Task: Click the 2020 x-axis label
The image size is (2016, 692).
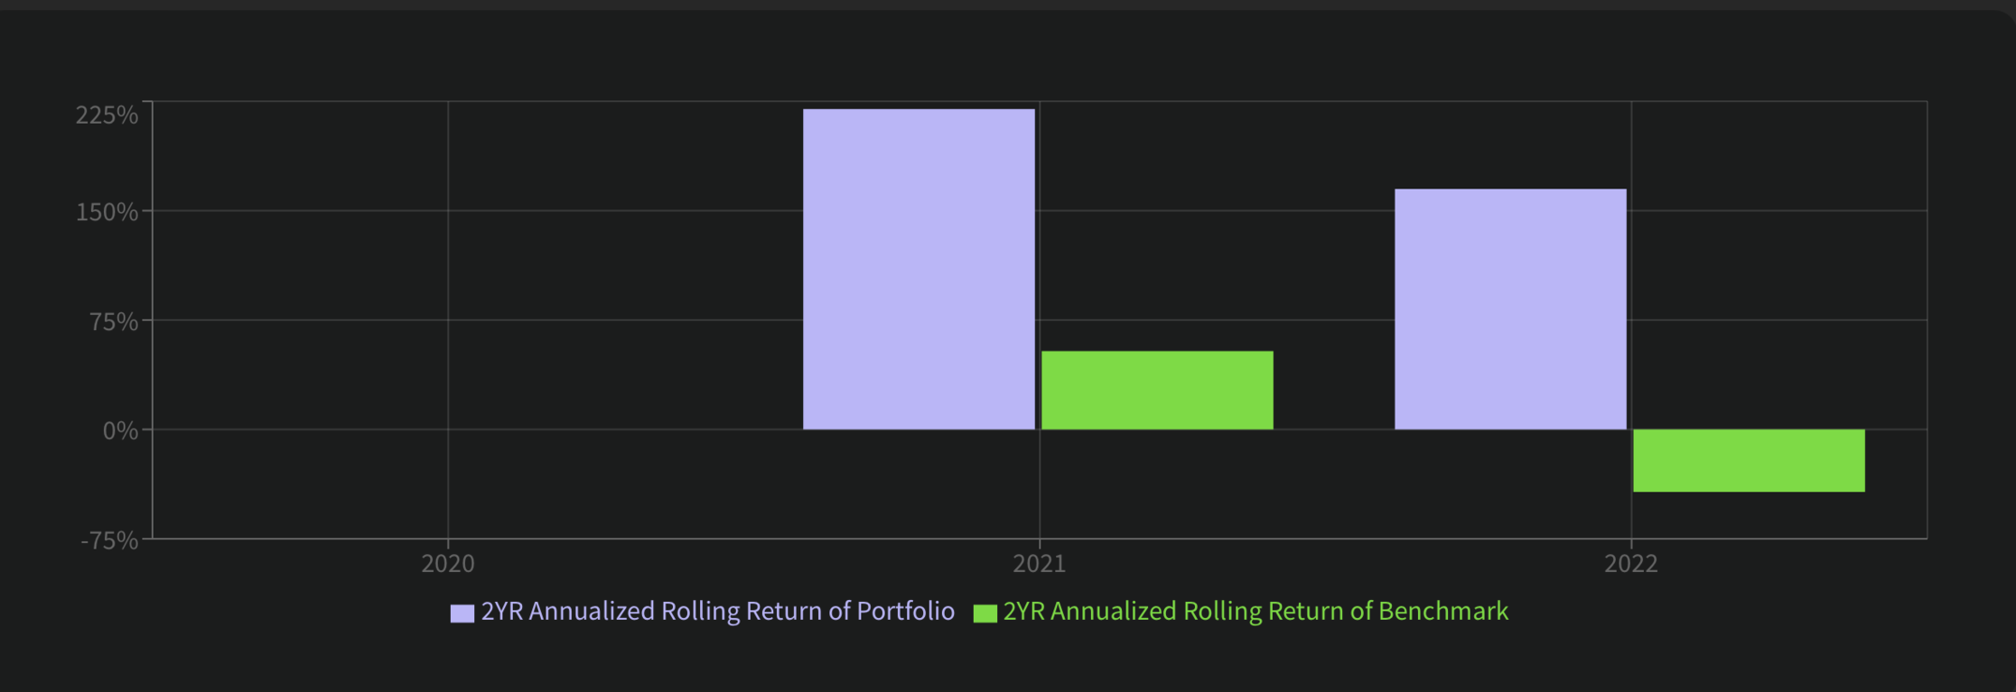Action: tap(448, 564)
